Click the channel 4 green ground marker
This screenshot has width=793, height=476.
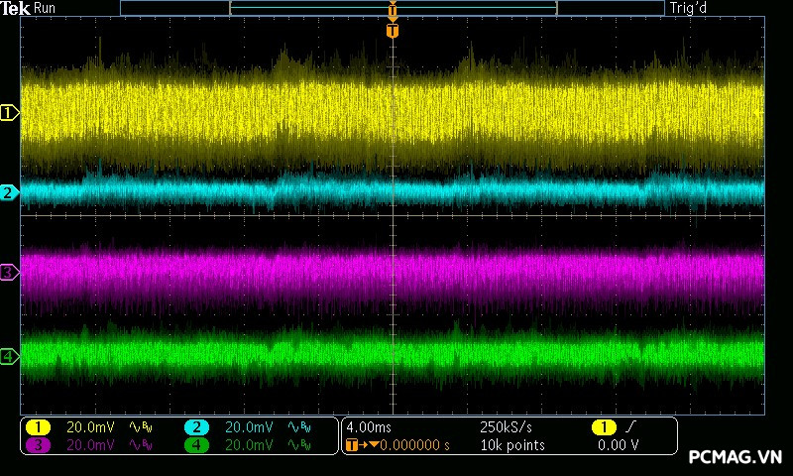9,356
